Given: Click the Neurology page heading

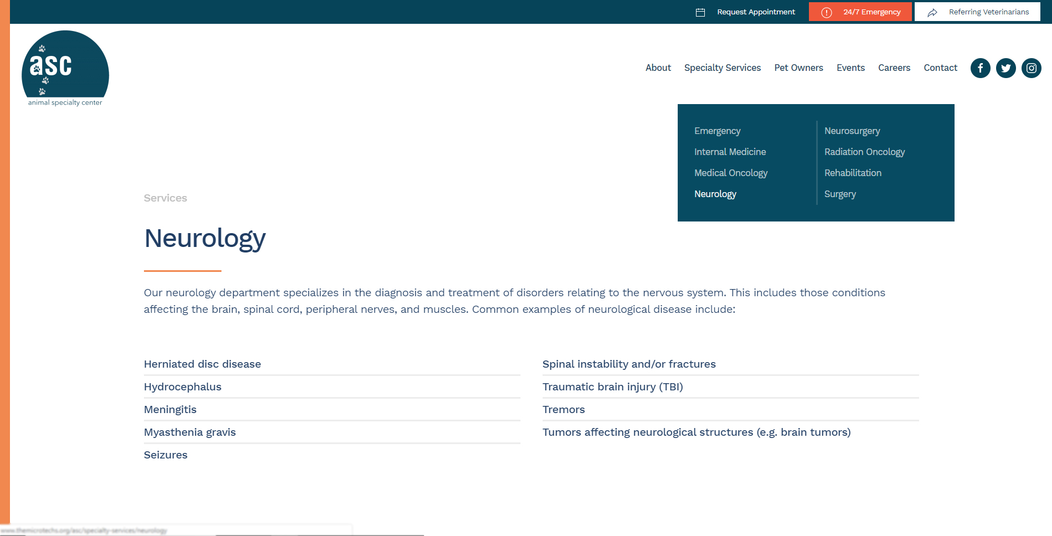Looking at the screenshot, I should coord(205,239).
